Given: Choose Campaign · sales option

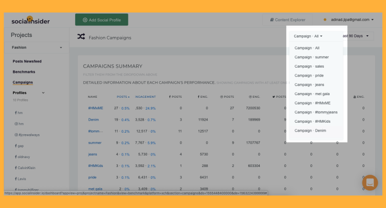Looking at the screenshot, I should (309, 67).
